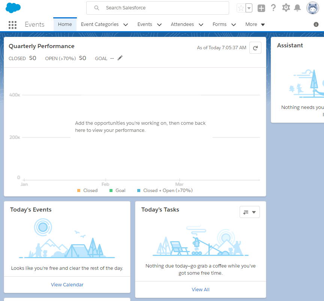The image size is (324, 301).
Task: Click the blue Closed + Open legend swatch
Action: tap(139, 191)
